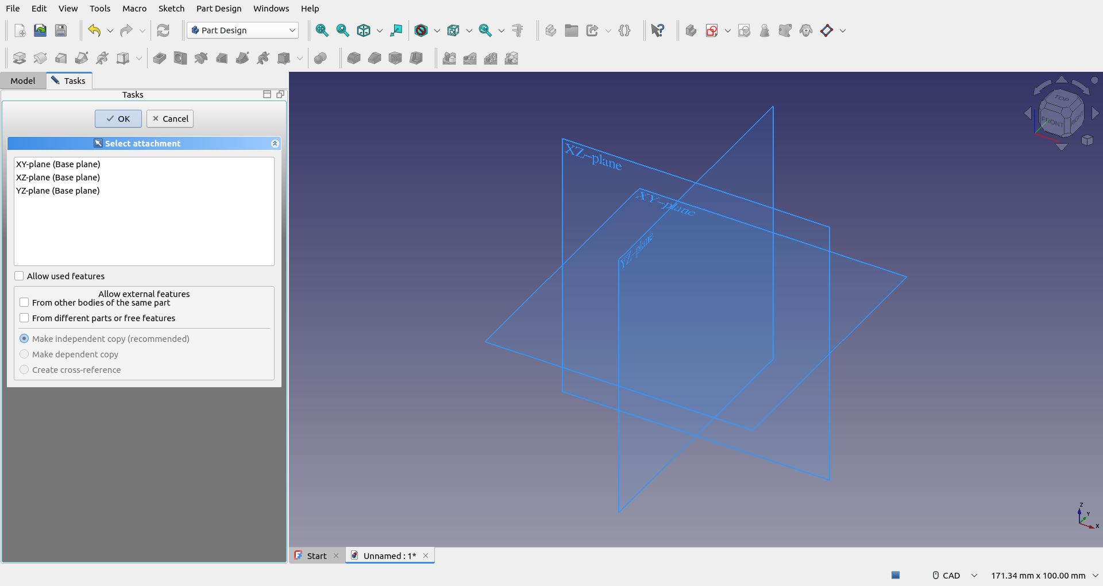Select Make independent copy radio button
The image size is (1103, 586).
click(24, 338)
